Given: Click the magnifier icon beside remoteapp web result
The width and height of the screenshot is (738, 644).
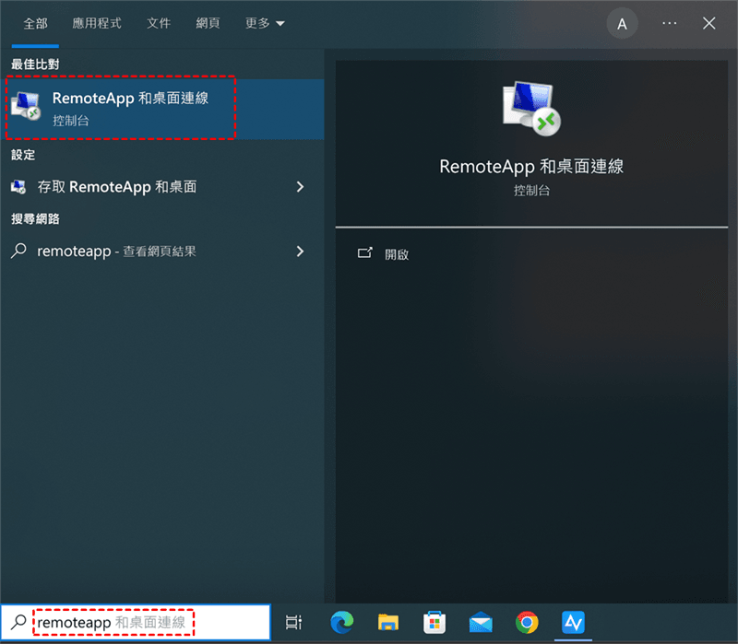Looking at the screenshot, I should coord(18,251).
